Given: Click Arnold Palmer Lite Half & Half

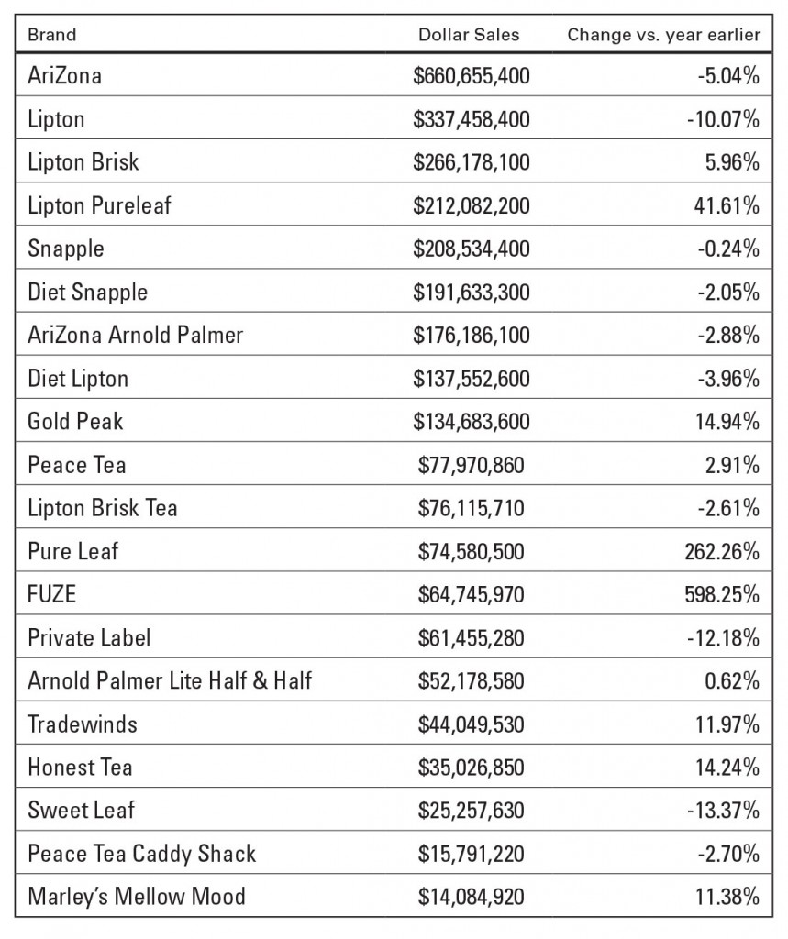Looking at the screenshot, I should coord(170,681).
